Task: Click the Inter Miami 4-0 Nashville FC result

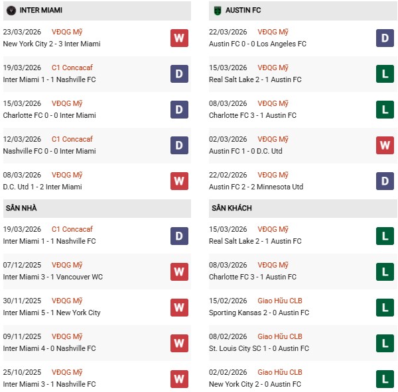Action: coord(49,348)
